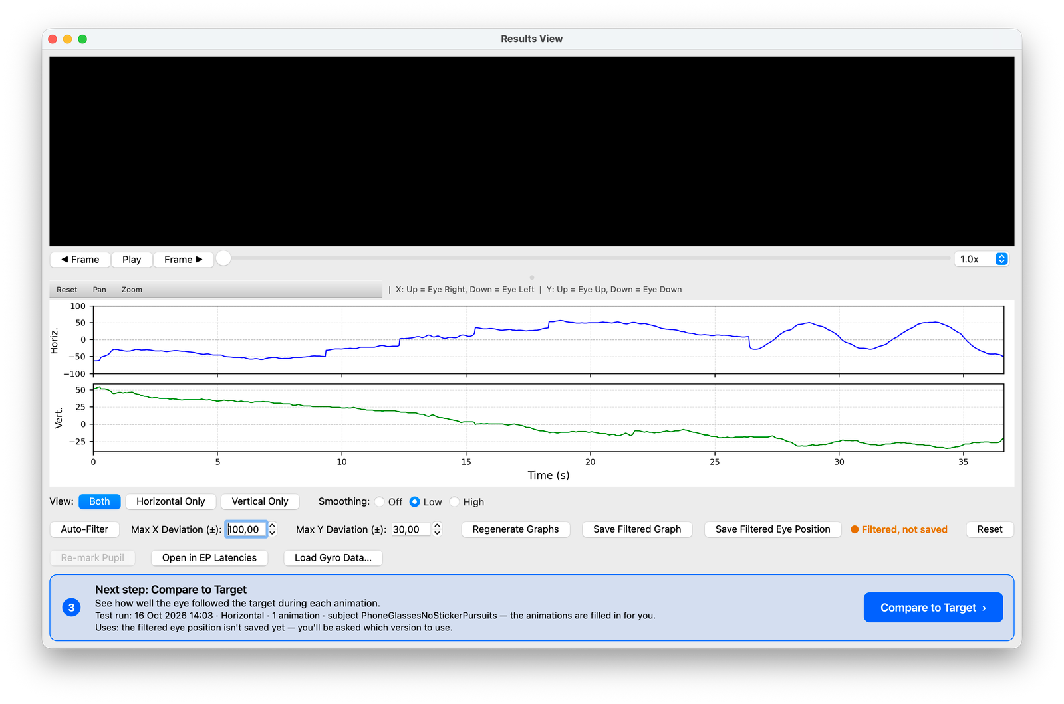Click Compare to Target button
Image resolution: width=1064 pixels, height=704 pixels.
pos(933,608)
